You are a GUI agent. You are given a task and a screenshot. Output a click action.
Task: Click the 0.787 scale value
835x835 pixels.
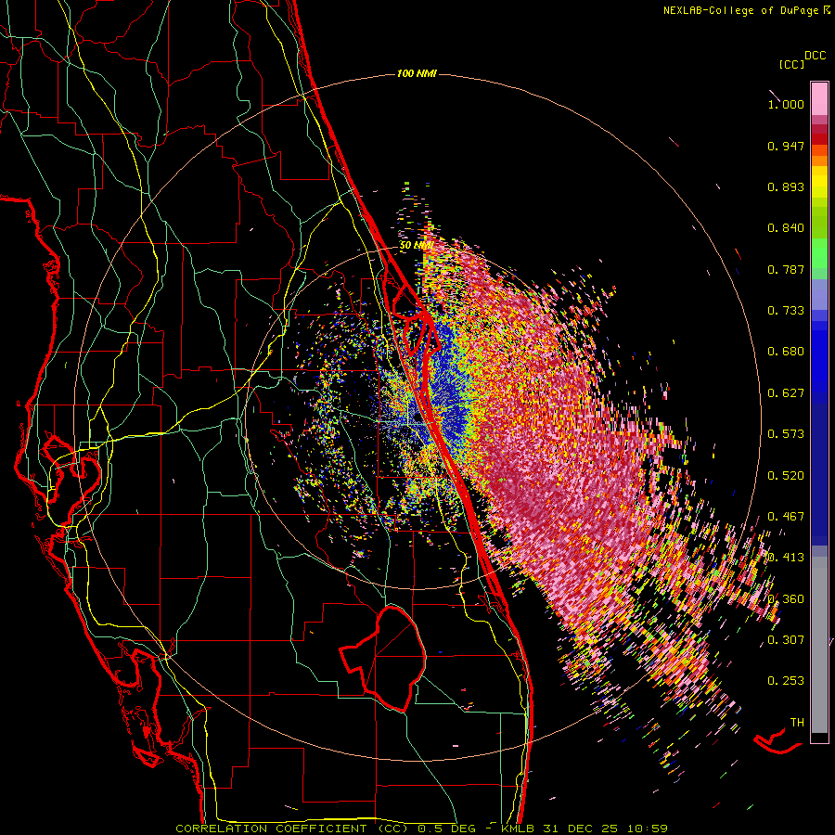click(x=786, y=269)
